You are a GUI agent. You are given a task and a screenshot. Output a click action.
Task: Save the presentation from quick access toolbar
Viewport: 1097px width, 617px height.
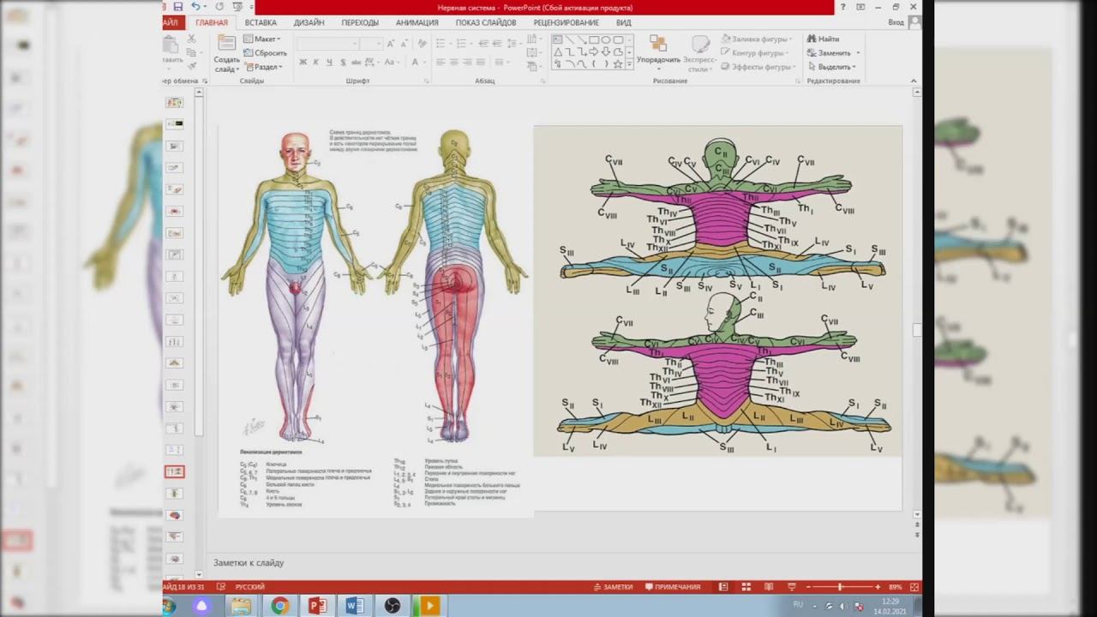(177, 7)
